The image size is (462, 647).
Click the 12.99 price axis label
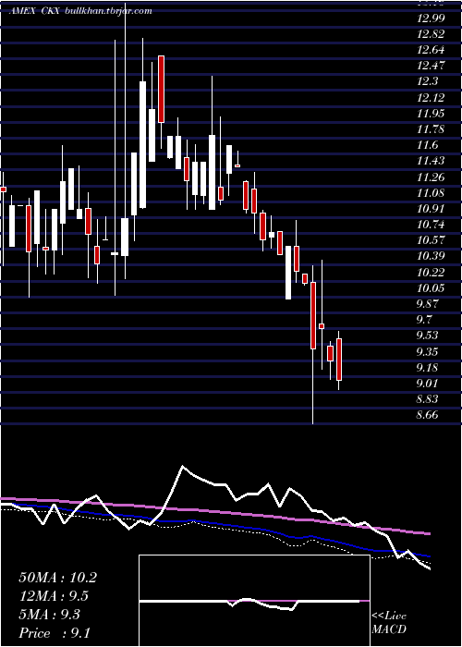click(431, 18)
